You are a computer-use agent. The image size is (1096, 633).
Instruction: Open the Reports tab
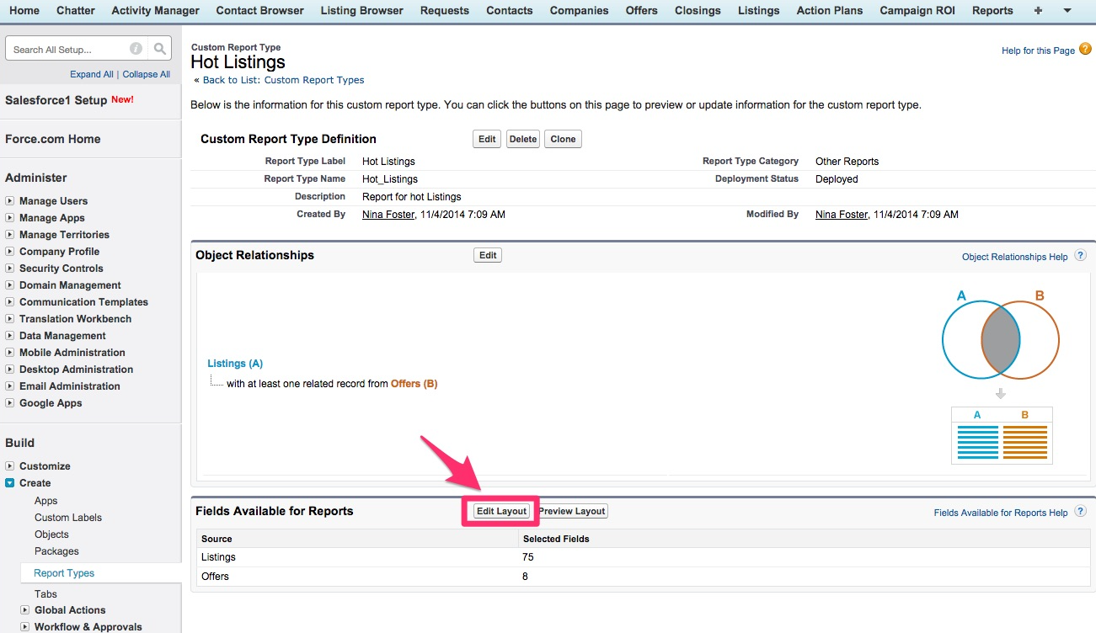point(992,11)
